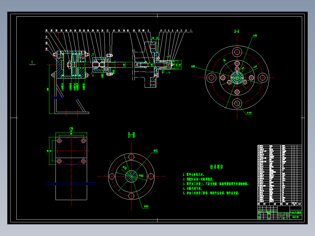Select the 气动夹具装配图 title block cell
The height and width of the screenshot is (236, 315).
coord(296,213)
